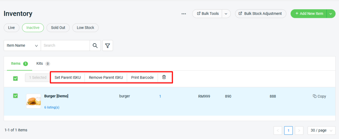The height and width of the screenshot is (139, 339).
Task: Open the Item Name search type dropdown
Action: click(22, 46)
